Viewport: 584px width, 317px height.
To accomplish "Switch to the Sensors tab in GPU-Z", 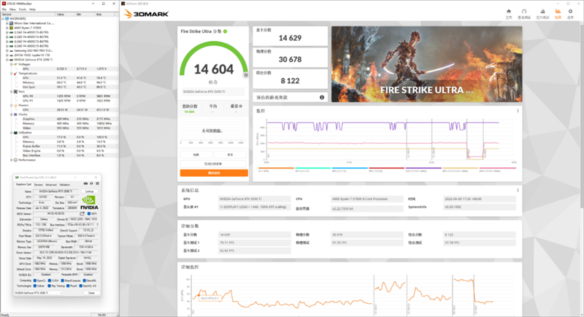I will [x=39, y=184].
